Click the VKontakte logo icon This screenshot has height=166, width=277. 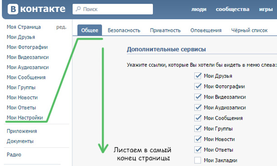point(13,9)
